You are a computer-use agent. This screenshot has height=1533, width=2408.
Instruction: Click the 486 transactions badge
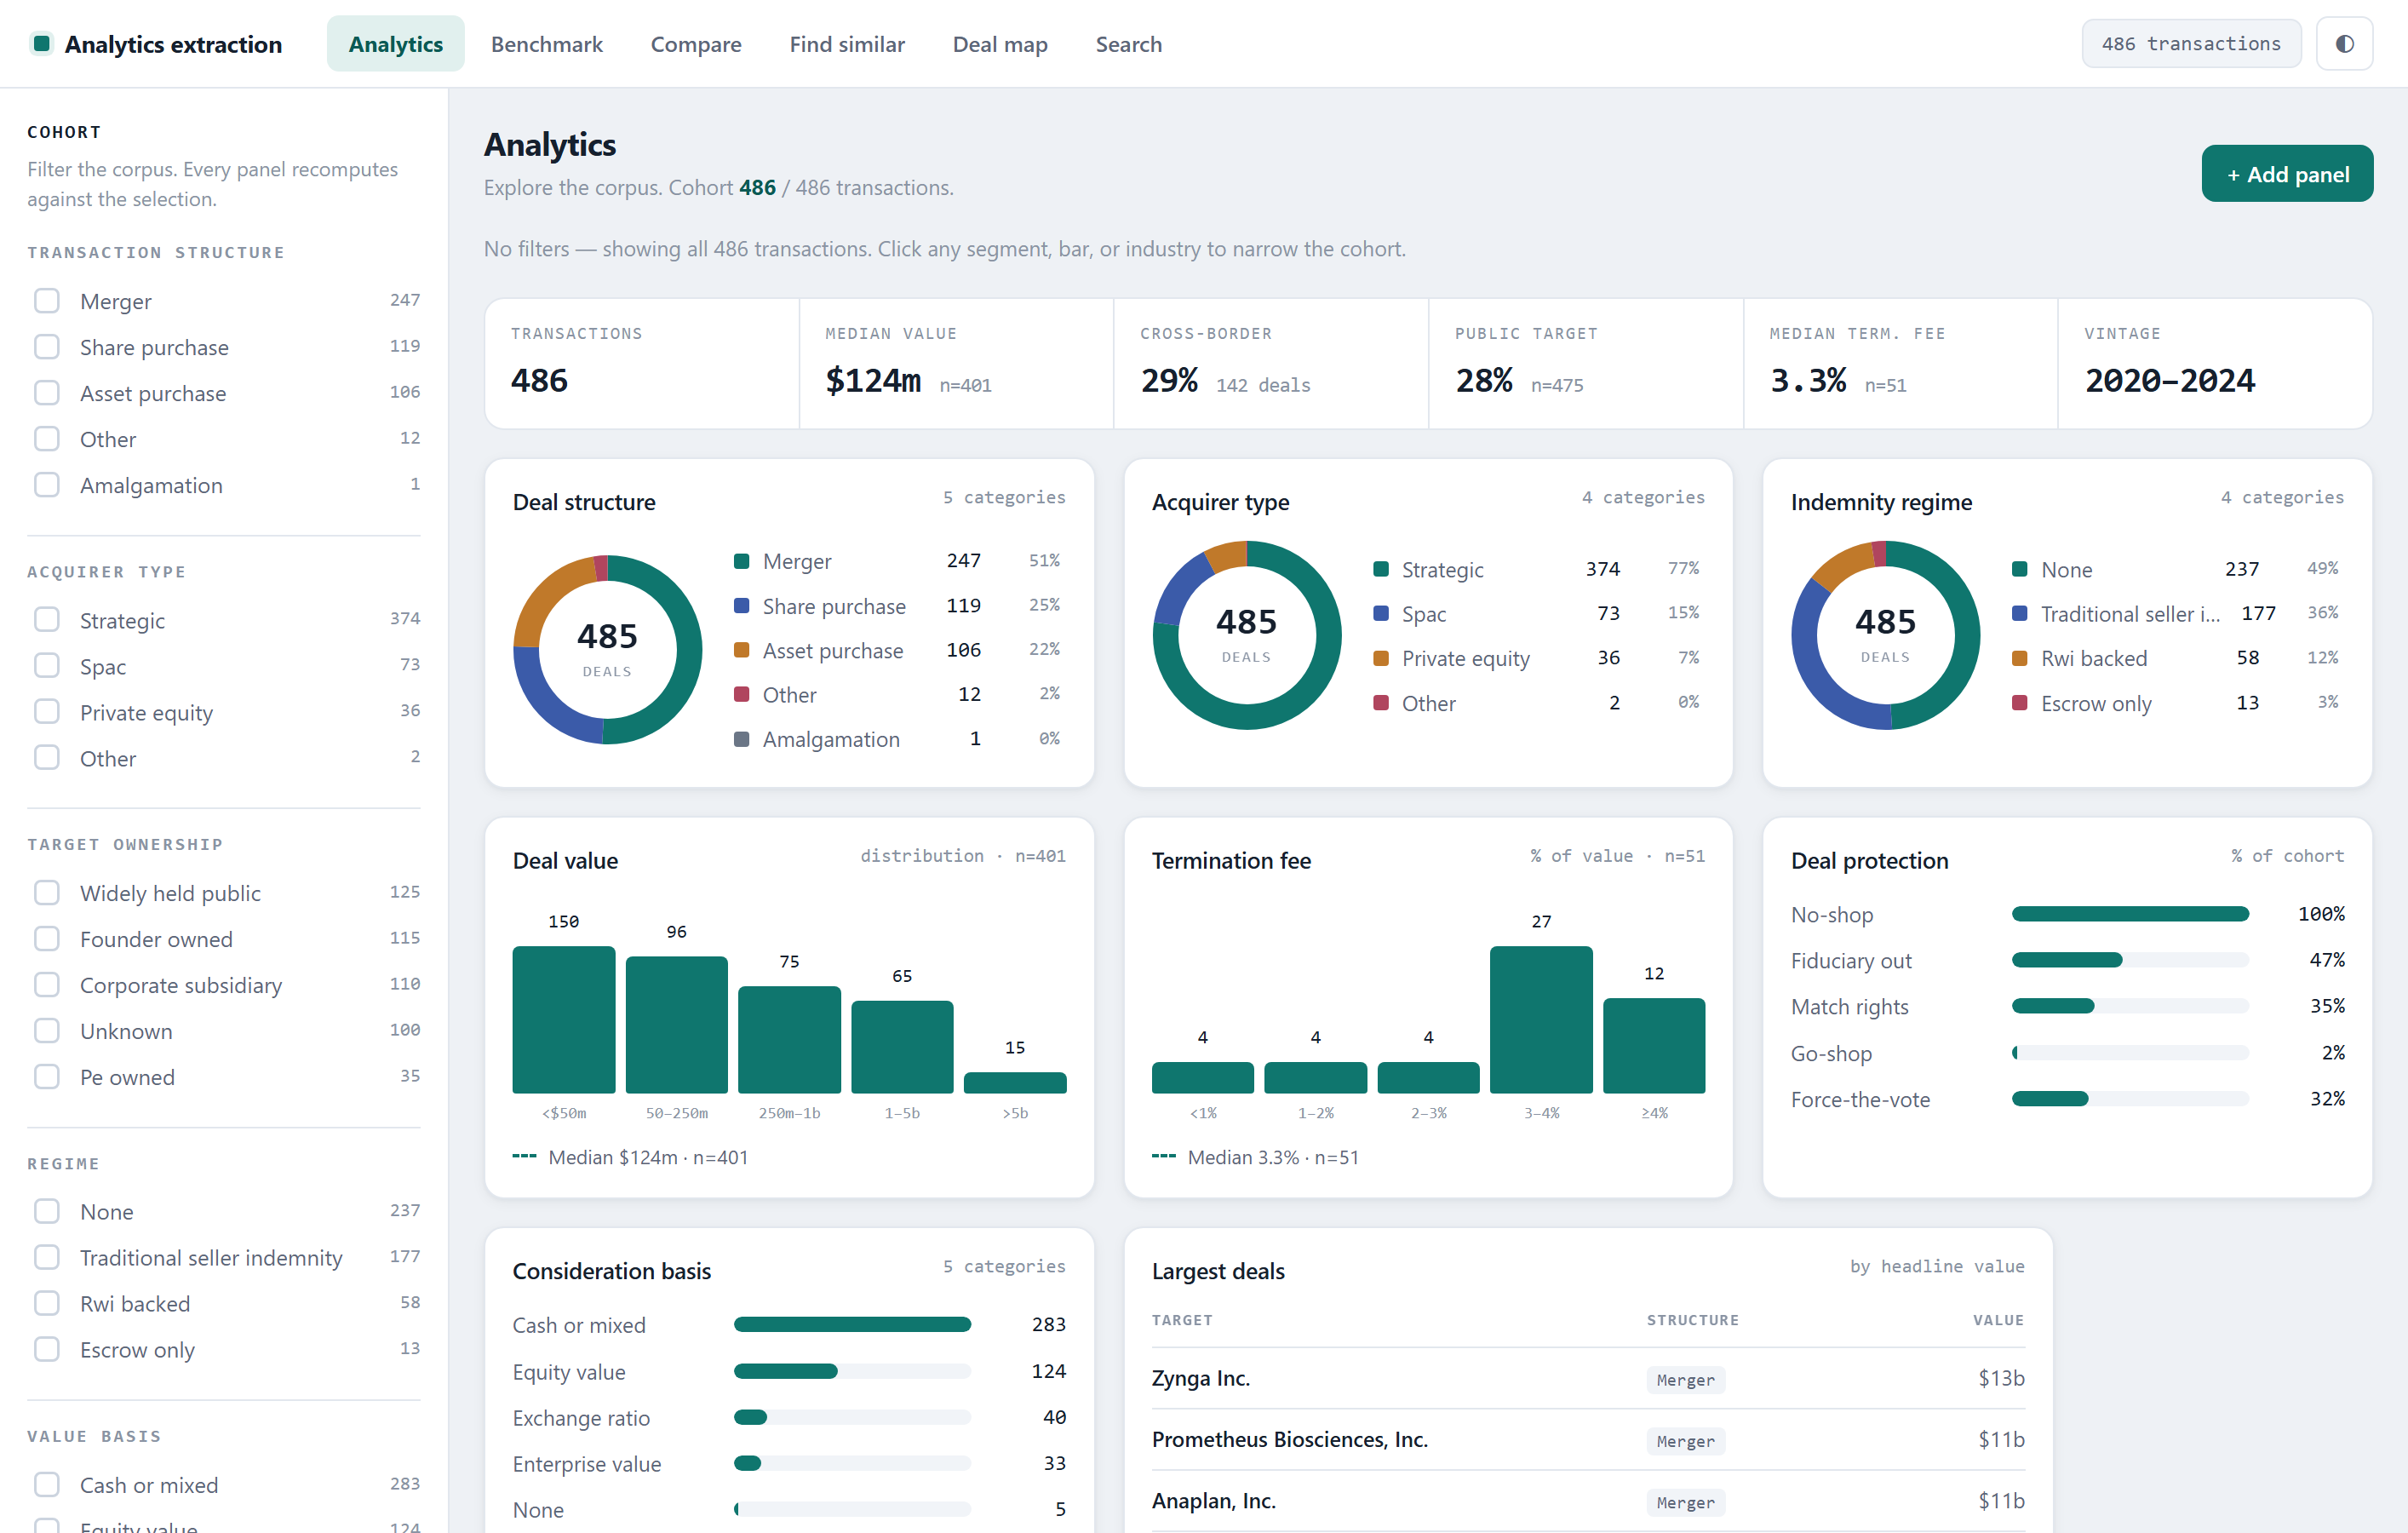click(x=2190, y=44)
